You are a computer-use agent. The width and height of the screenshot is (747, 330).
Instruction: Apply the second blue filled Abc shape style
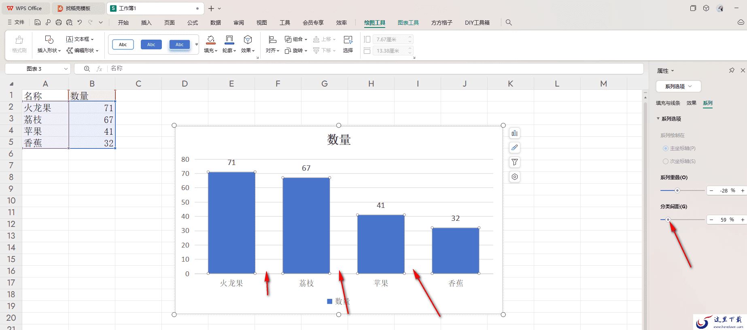[180, 44]
